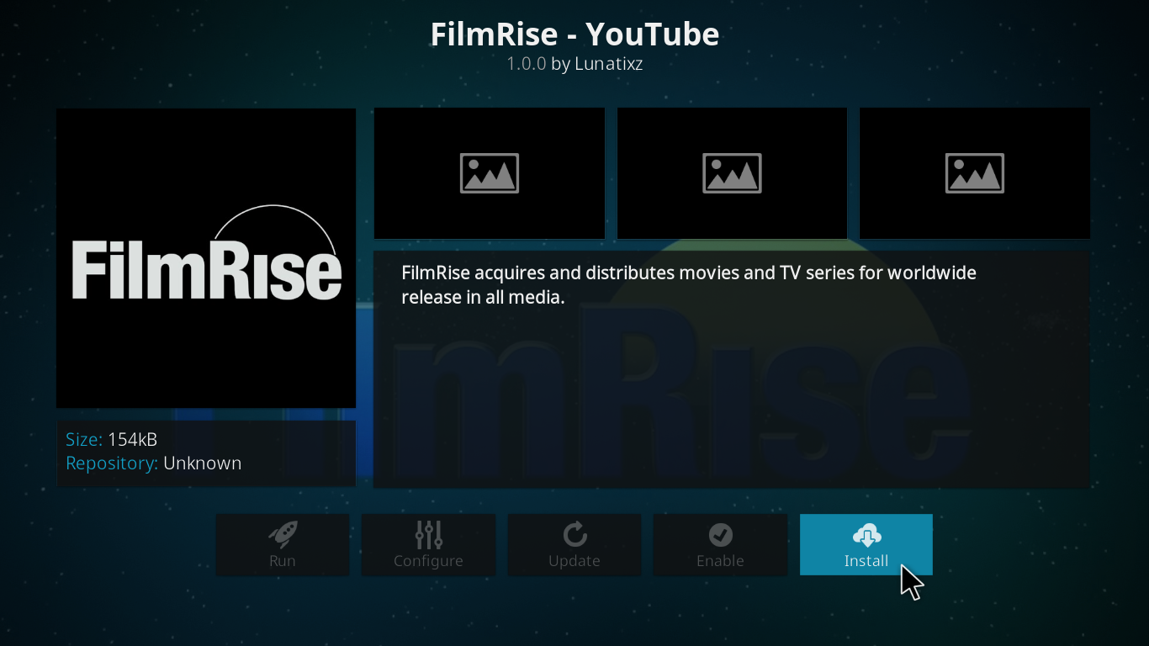Click the Enable button

[720, 544]
